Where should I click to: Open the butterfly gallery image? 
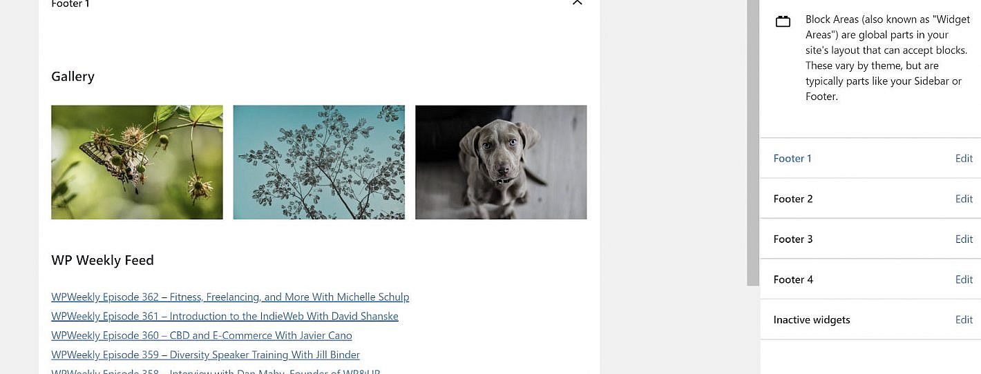[137, 162]
